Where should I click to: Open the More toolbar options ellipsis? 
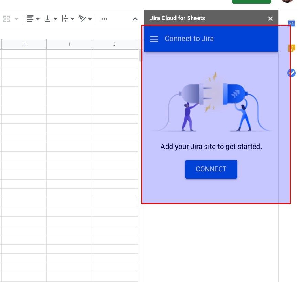[x=104, y=19]
